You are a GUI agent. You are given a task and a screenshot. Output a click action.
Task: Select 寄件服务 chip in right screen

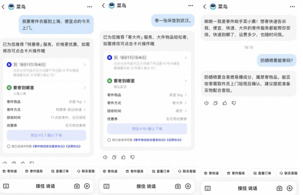pos(236,173)
